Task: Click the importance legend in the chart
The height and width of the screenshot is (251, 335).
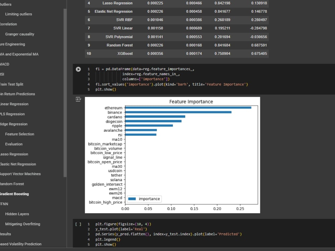Action: (x=144, y=199)
